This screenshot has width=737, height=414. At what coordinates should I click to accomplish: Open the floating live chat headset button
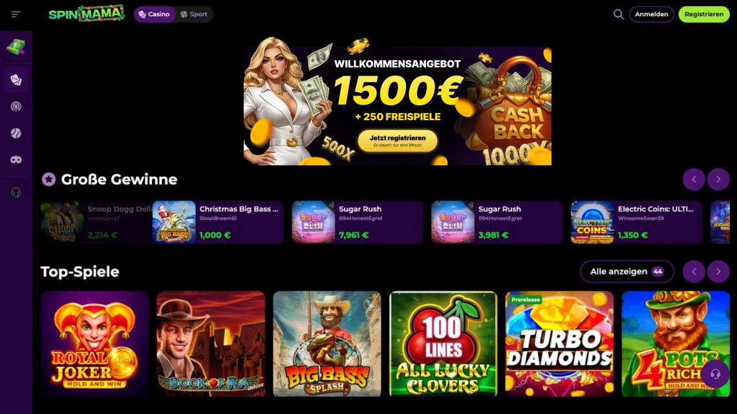(715, 374)
